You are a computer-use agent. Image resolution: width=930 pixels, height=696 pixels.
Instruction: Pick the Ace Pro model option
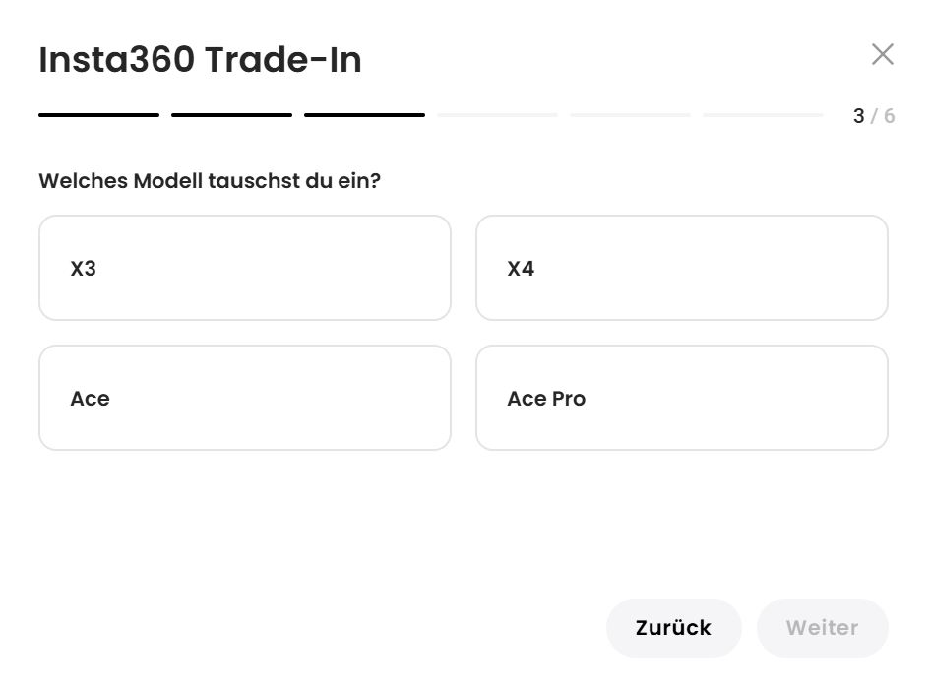681,398
